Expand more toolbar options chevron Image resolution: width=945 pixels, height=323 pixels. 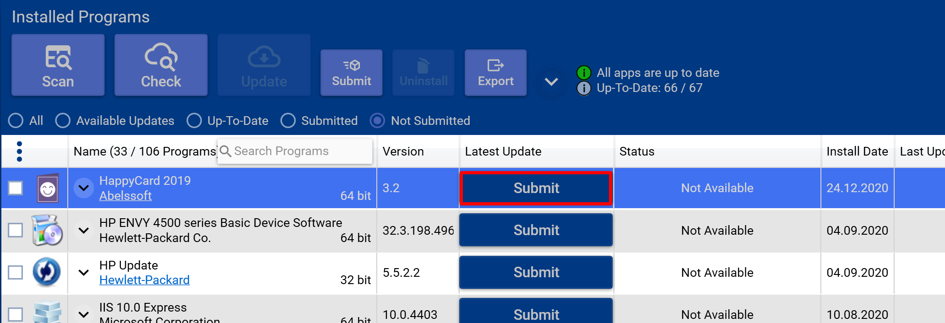551,82
